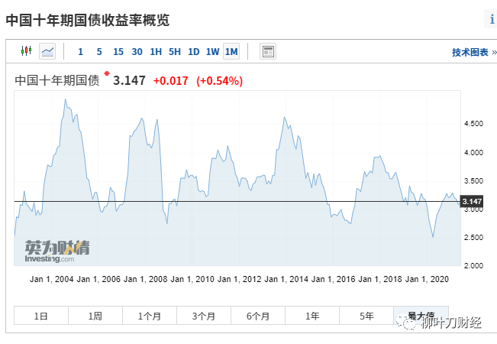Switch to candlestick chart view
The height and width of the screenshot is (344, 497).
[26, 51]
